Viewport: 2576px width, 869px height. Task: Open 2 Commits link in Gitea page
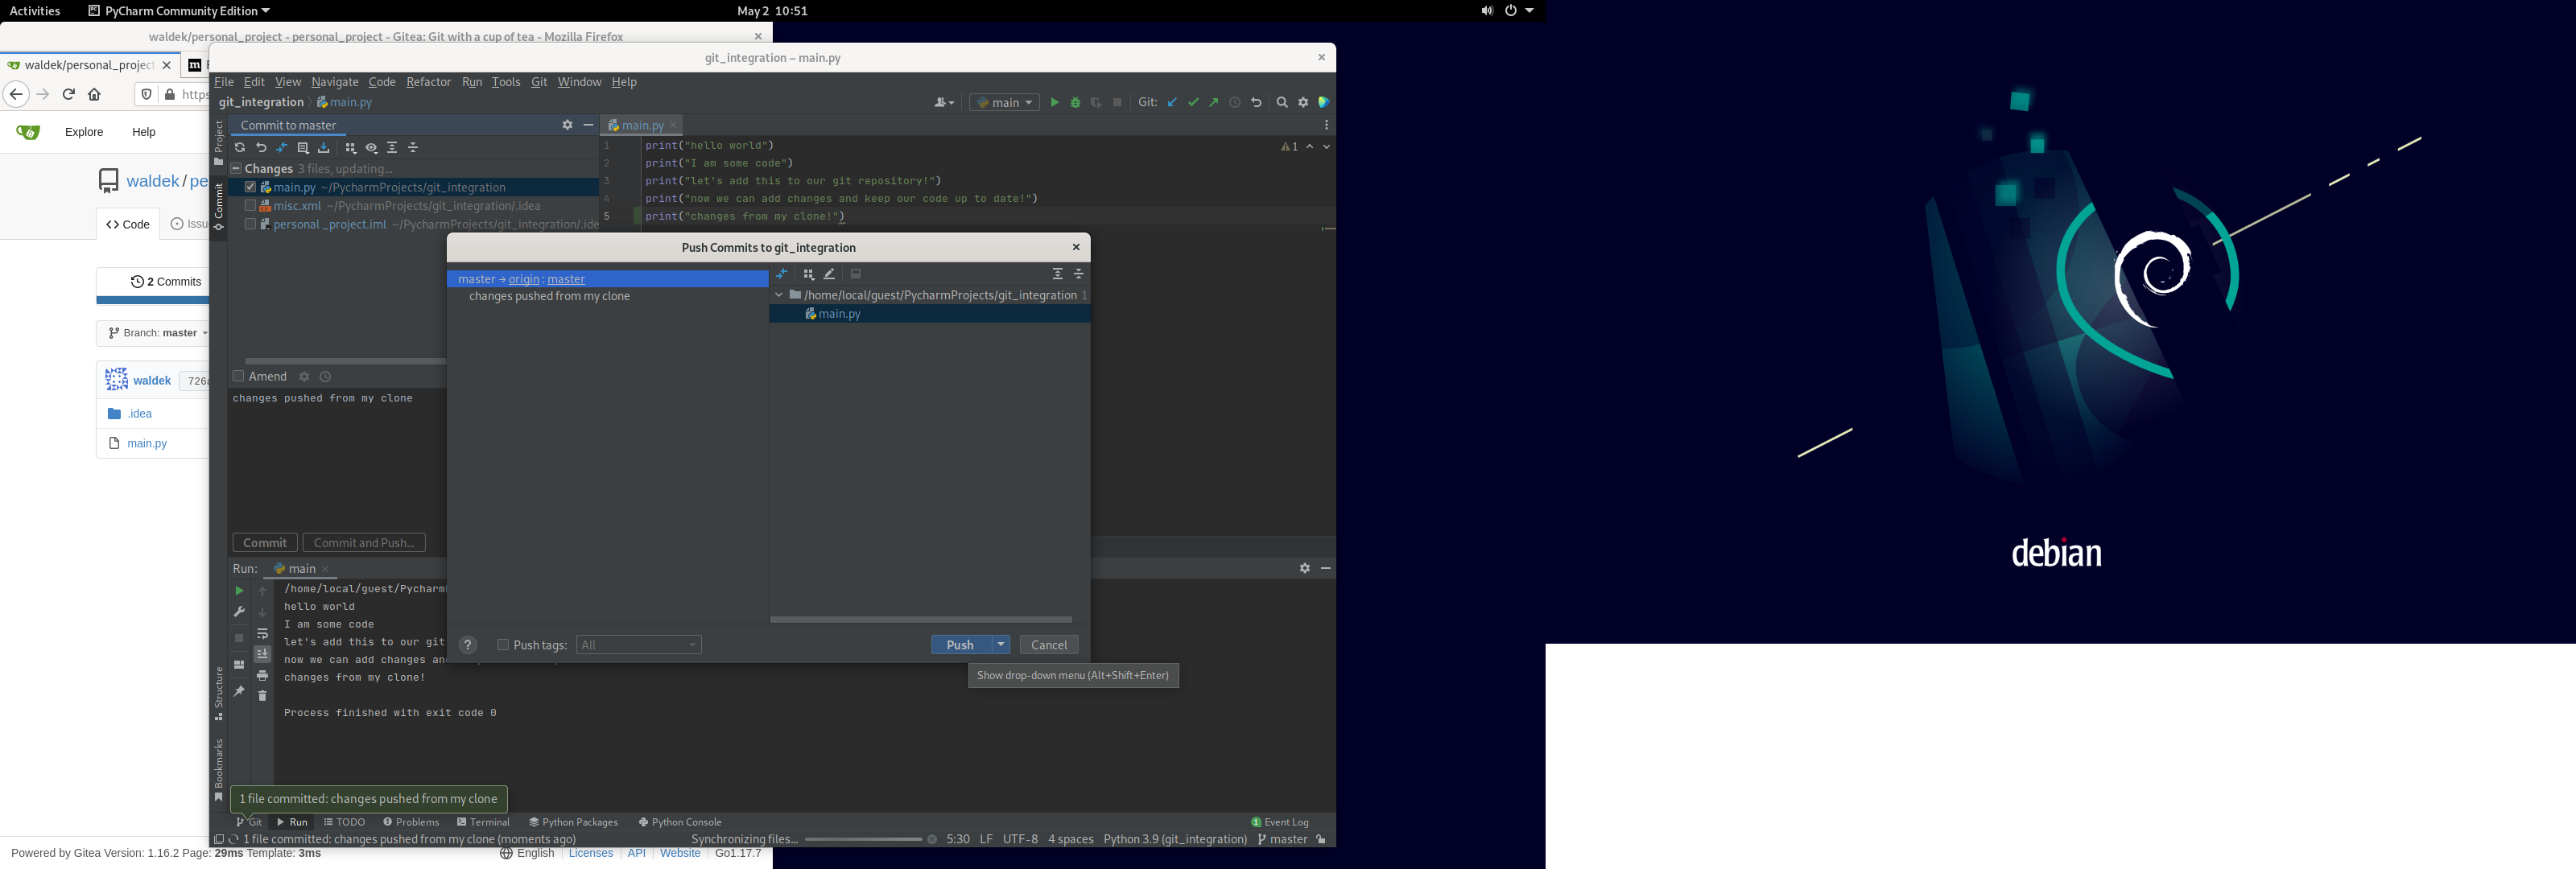pos(166,282)
